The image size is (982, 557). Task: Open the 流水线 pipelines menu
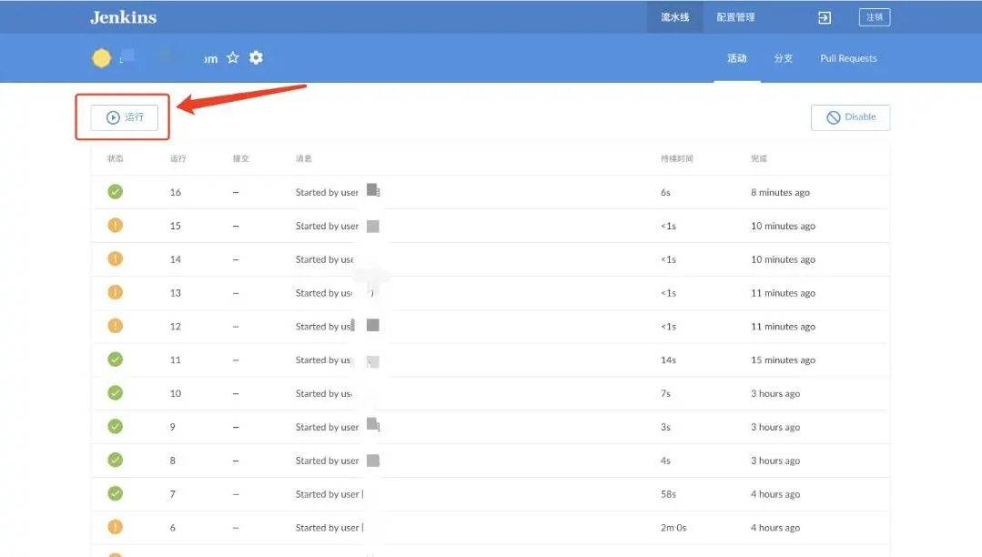click(674, 17)
